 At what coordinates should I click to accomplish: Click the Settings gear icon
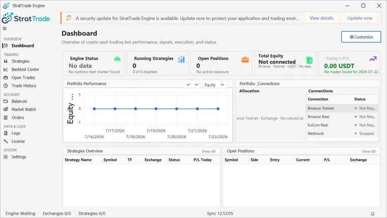click(x=6, y=157)
